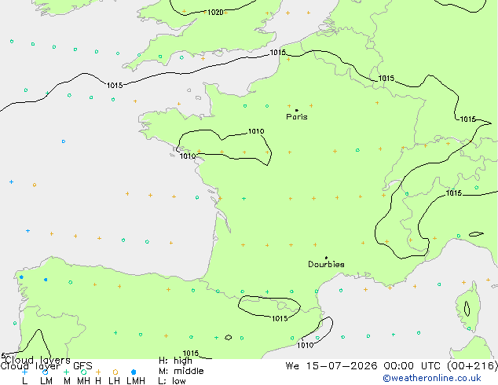Image resolution: width=498 pixels, height=385 pixels.
Task: Click the orange plus H legend symbol
Action: [98, 372]
